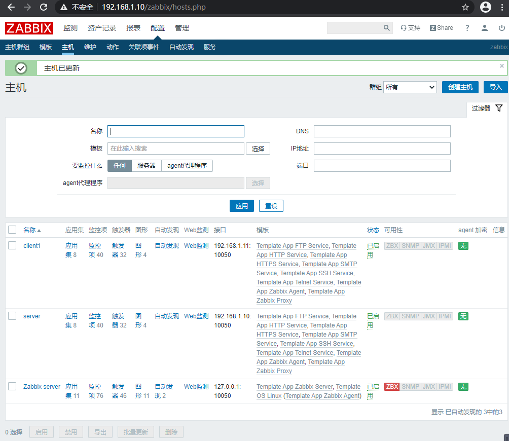Click the help question mark icon
509x441 pixels.
pos(467,28)
